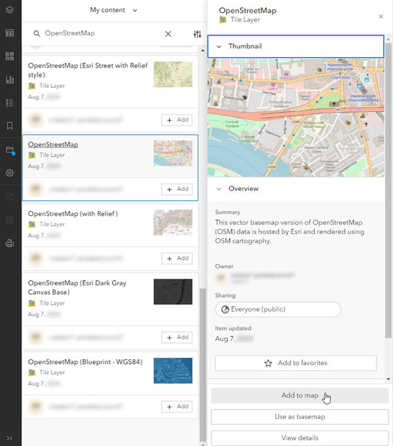
Task: Open Map properties gear icon in sidebar
Action: click(x=10, y=172)
